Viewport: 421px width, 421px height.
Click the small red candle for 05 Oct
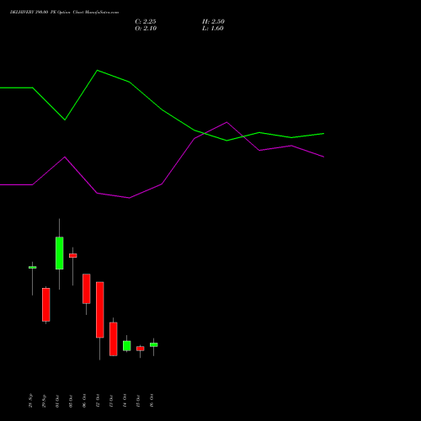click(x=73, y=255)
